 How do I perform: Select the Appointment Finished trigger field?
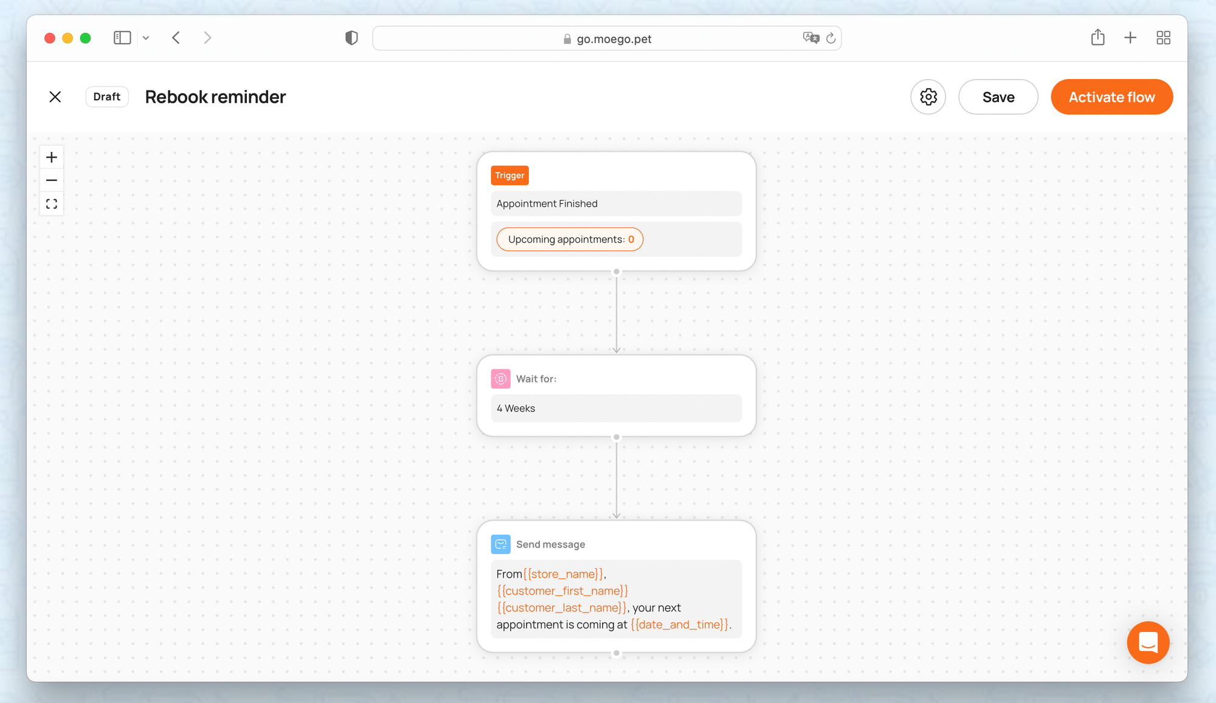click(x=616, y=204)
